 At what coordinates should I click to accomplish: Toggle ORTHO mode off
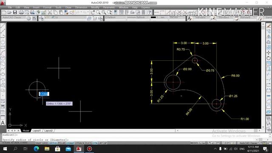coord(53,143)
